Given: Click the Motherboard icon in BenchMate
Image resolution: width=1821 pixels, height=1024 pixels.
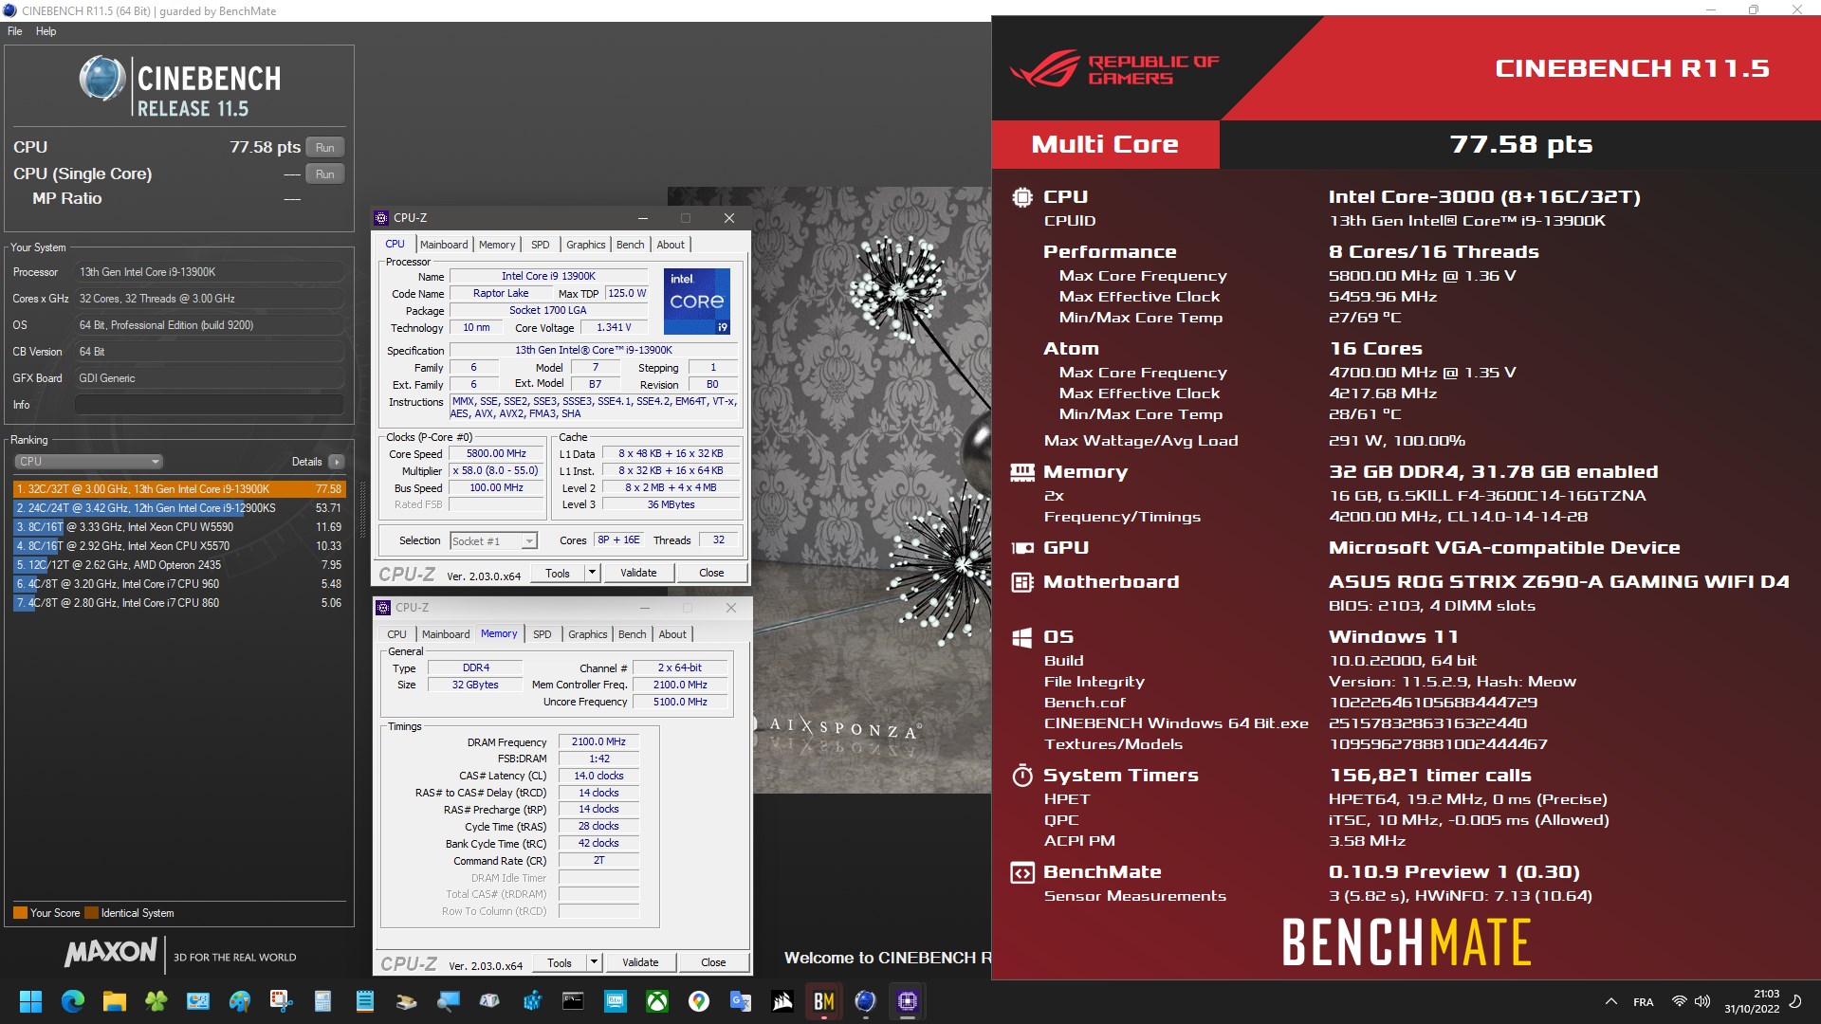Looking at the screenshot, I should pyautogui.click(x=1022, y=582).
